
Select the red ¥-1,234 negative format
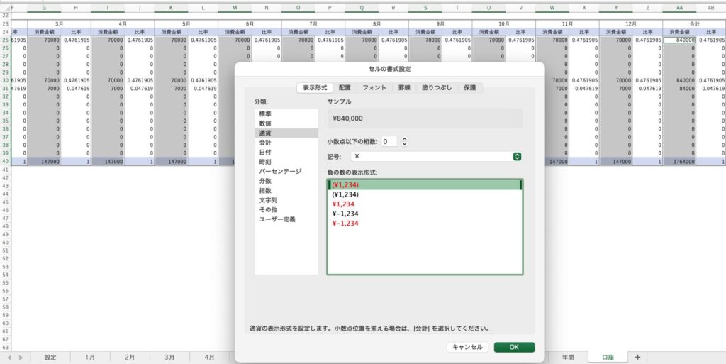pyautogui.click(x=345, y=224)
